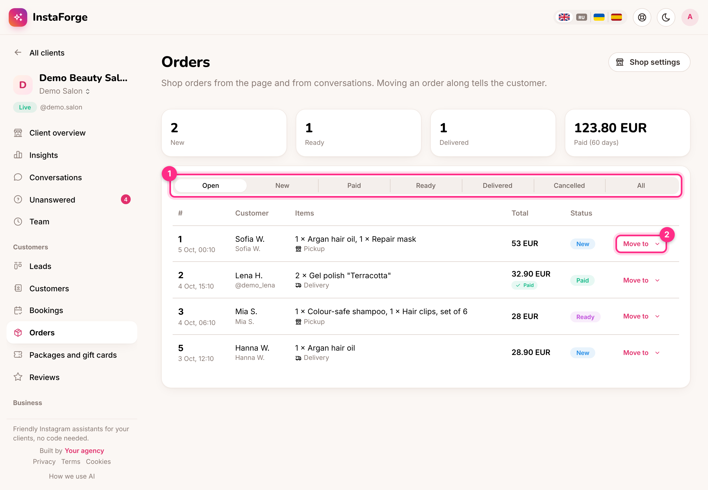Click the Reviews star icon
Image resolution: width=708 pixels, height=490 pixels.
18,377
